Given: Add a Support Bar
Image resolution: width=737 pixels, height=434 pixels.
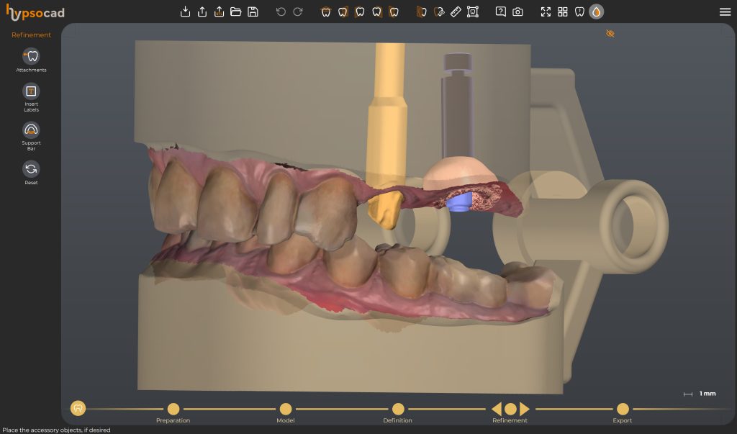Looking at the screenshot, I should pyautogui.click(x=31, y=130).
